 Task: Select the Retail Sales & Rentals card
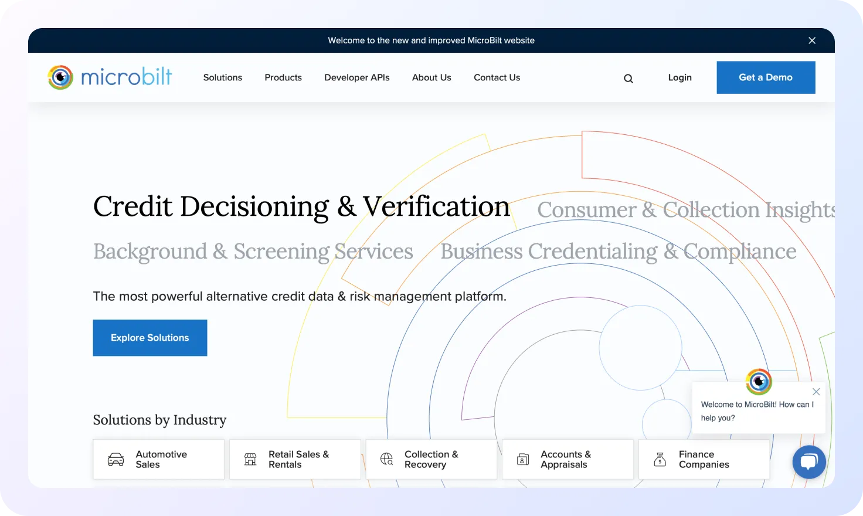(295, 459)
